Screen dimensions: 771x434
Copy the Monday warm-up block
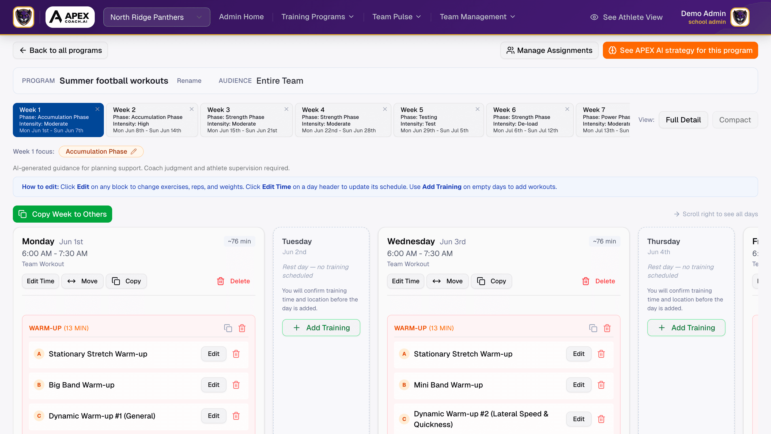(228, 328)
